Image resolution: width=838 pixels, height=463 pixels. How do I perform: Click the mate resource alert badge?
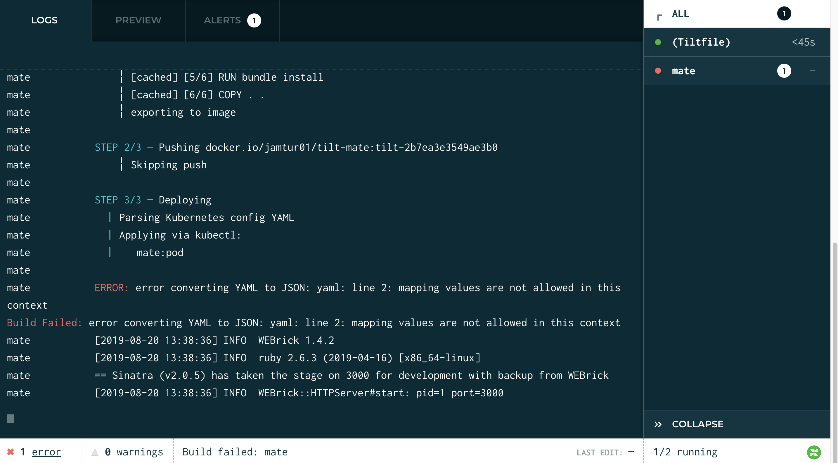[784, 71]
